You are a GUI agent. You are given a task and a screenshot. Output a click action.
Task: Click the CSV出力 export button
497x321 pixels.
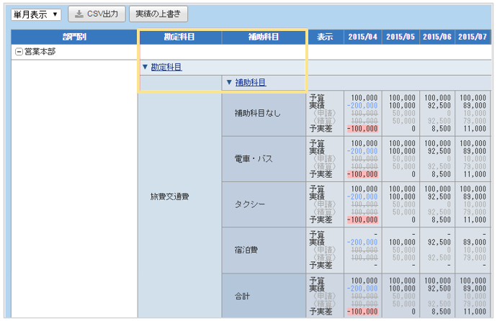coord(97,14)
